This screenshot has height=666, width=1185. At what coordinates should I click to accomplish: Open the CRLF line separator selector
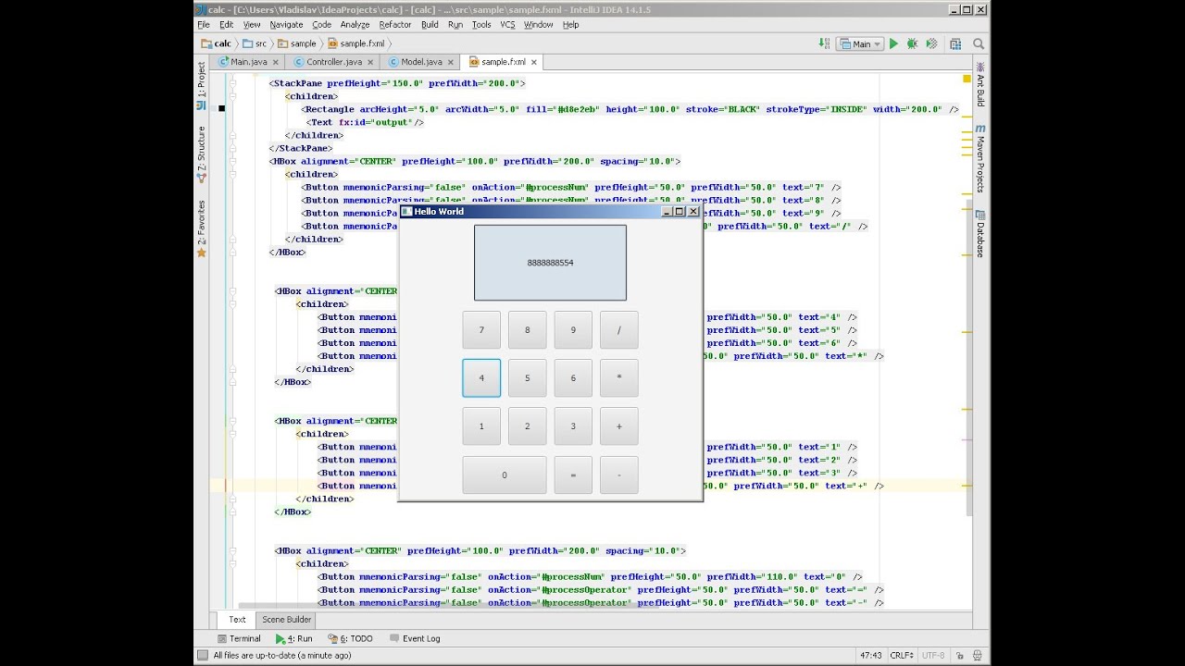[902, 655]
